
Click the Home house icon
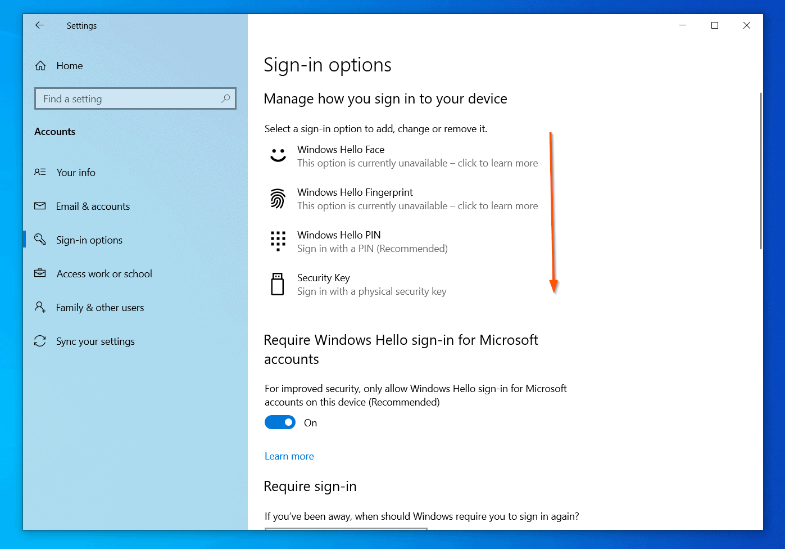pos(40,66)
